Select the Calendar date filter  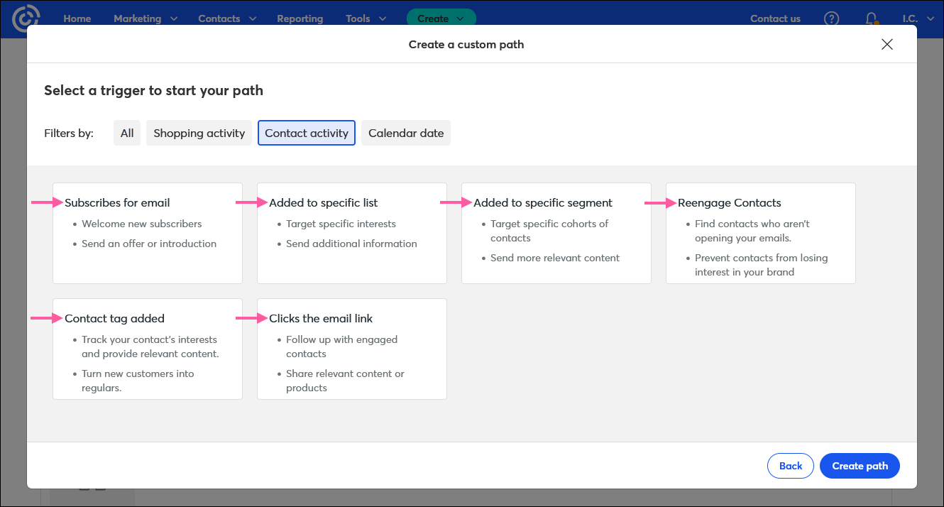(406, 133)
